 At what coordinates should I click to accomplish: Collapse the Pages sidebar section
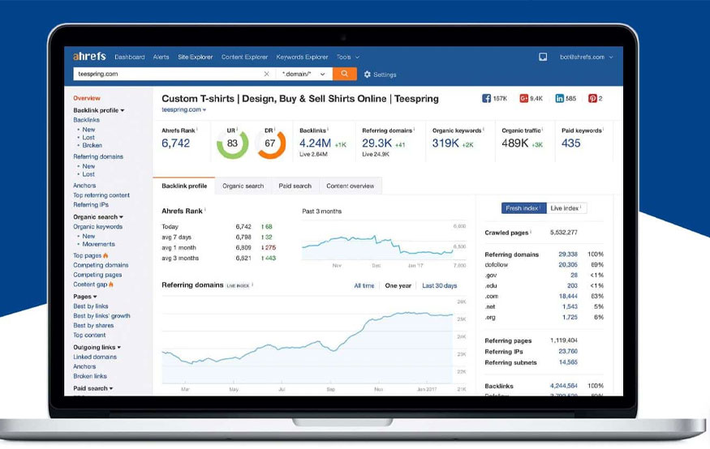click(85, 297)
